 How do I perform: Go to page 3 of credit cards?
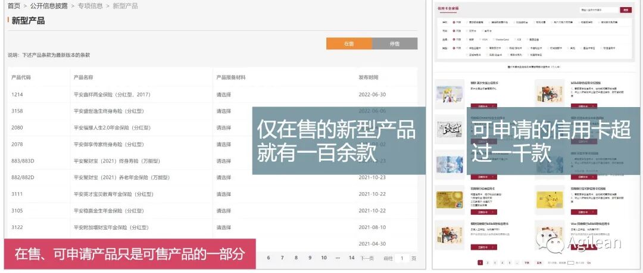point(495,263)
